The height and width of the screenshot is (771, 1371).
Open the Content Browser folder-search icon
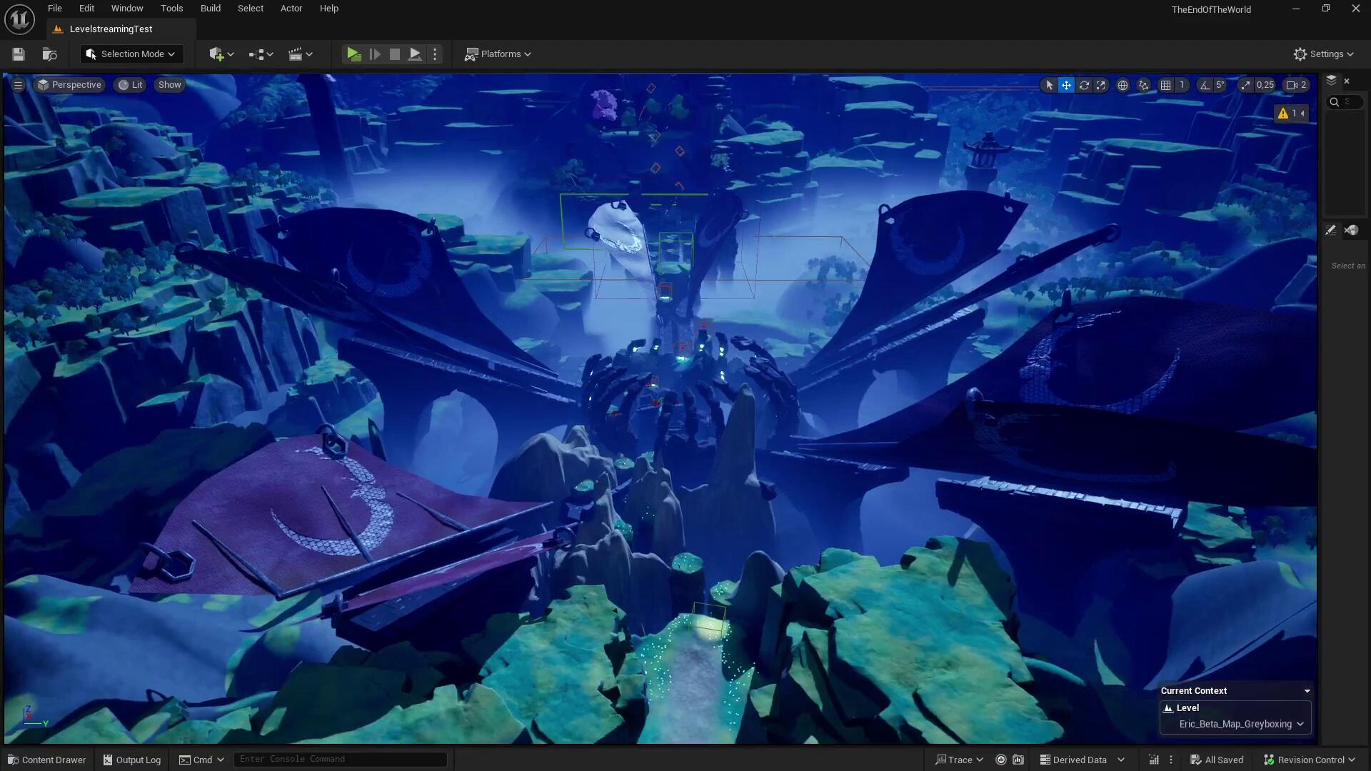49,54
